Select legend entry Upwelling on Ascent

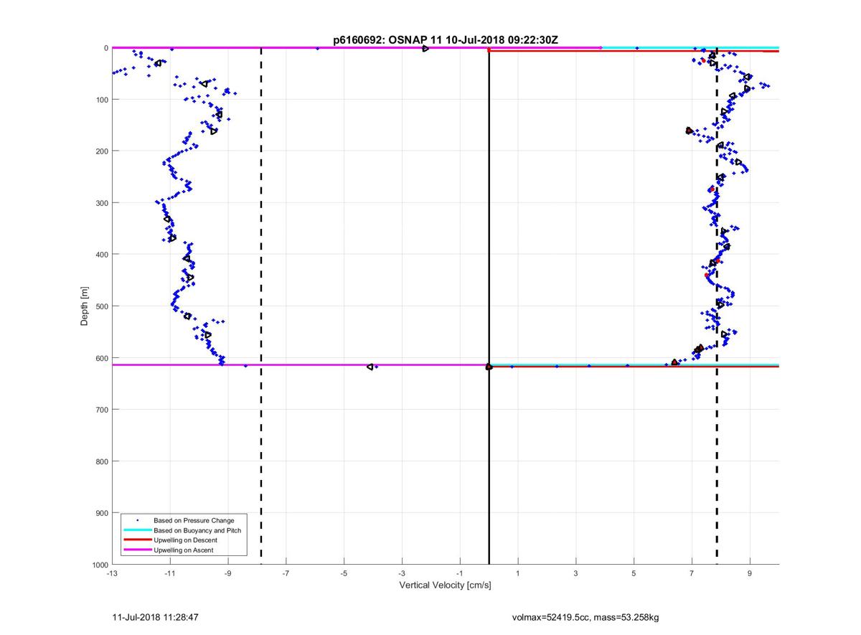(x=183, y=550)
